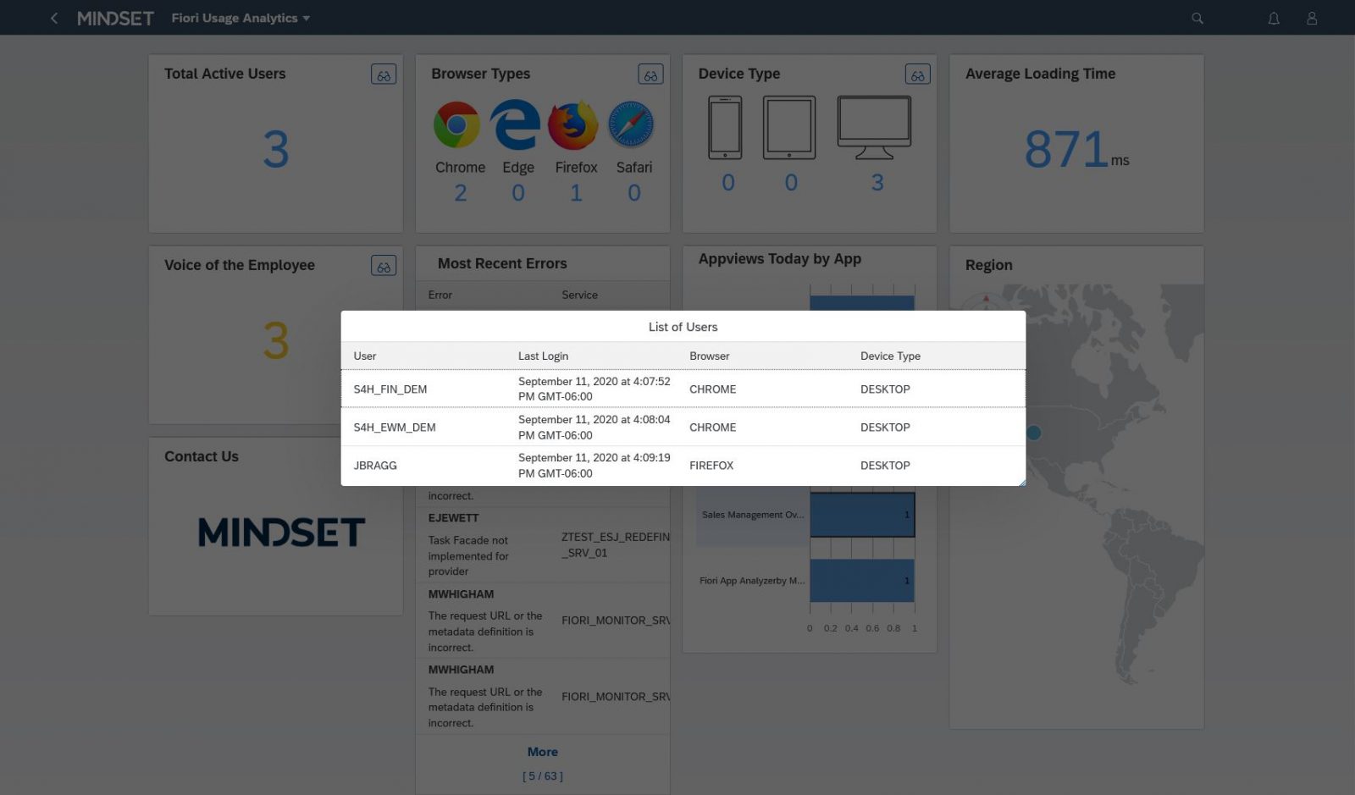The width and height of the screenshot is (1355, 795).
Task: Open the Fiori Usage Analytics title dropdown
Action: coord(241,18)
